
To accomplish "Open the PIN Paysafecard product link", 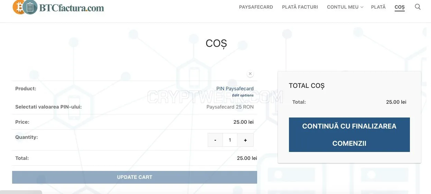I will (235, 89).
